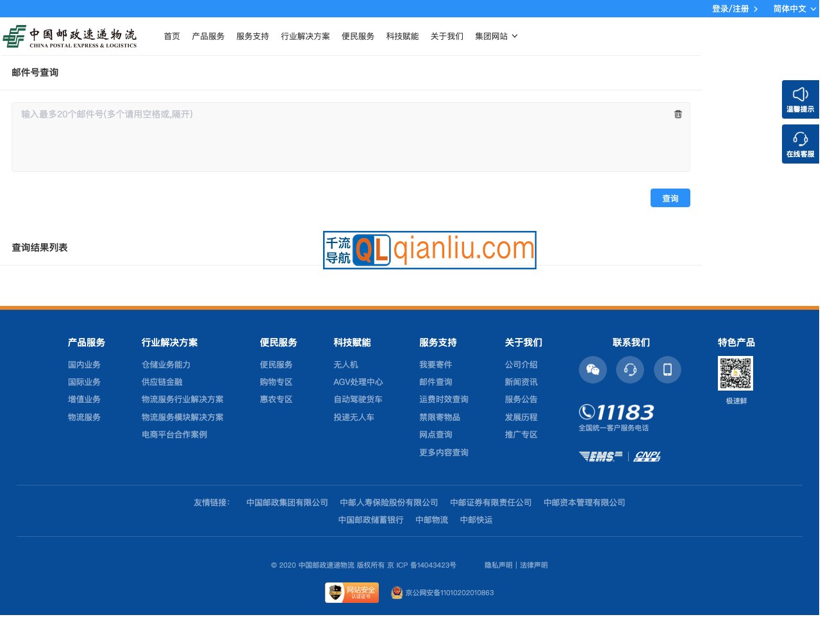Clear mail numbers using the trash icon
Image resolution: width=823 pixels, height=617 pixels.
[678, 114]
